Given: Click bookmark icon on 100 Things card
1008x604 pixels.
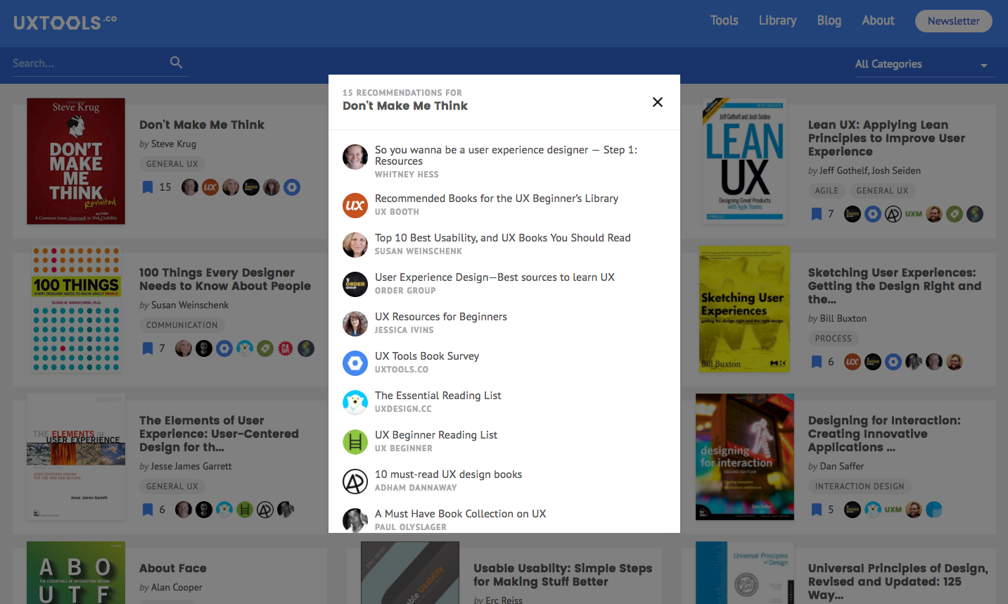Looking at the screenshot, I should point(148,348).
